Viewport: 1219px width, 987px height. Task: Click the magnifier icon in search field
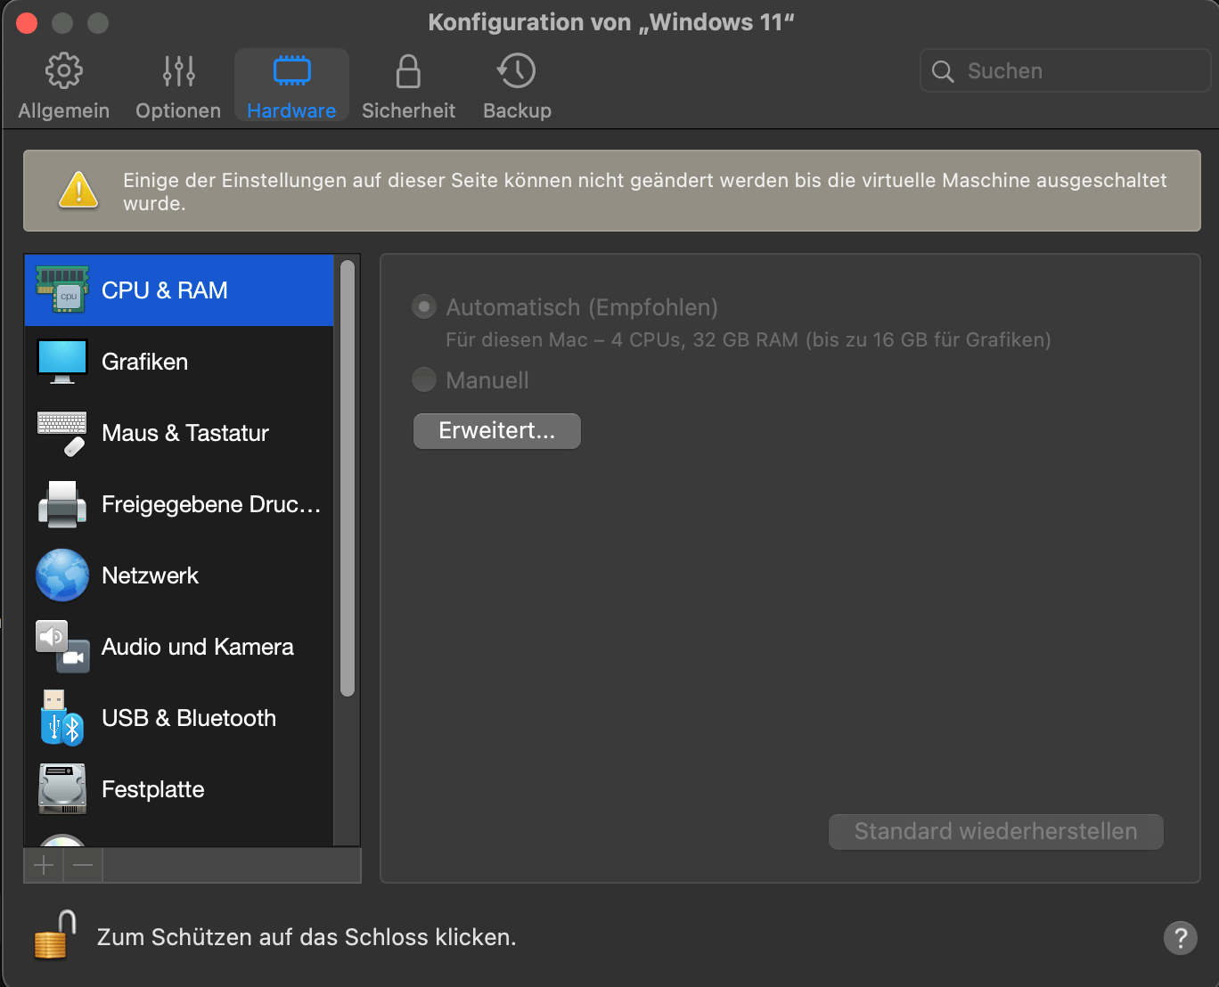(943, 71)
